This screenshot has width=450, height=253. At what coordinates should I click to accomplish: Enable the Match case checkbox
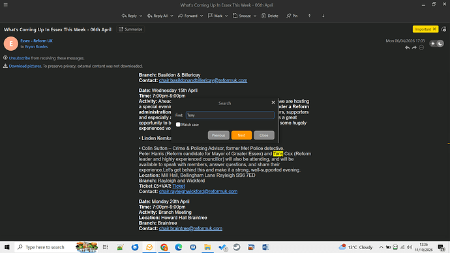178,125
